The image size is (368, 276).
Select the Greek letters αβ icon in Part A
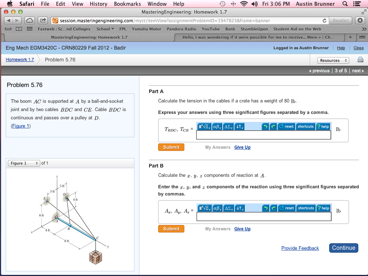coord(217,126)
